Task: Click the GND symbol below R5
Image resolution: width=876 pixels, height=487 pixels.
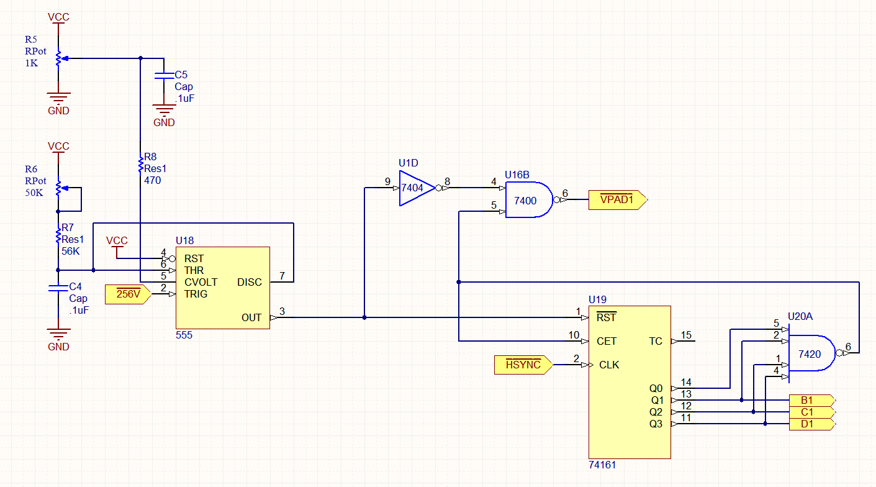Action: click(58, 104)
